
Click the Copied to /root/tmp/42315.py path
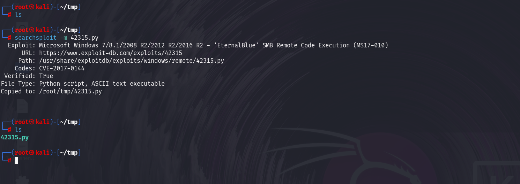[70, 91]
